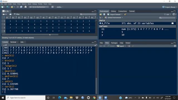
Task: Open the Session menu
Action: click(24, 4)
